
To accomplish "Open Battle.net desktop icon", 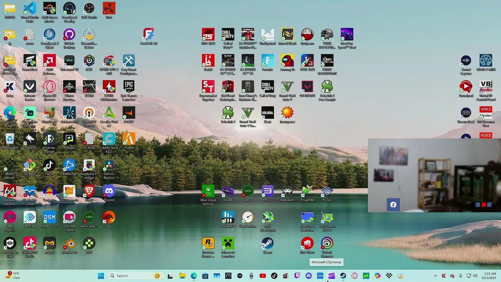I will (69, 168).
